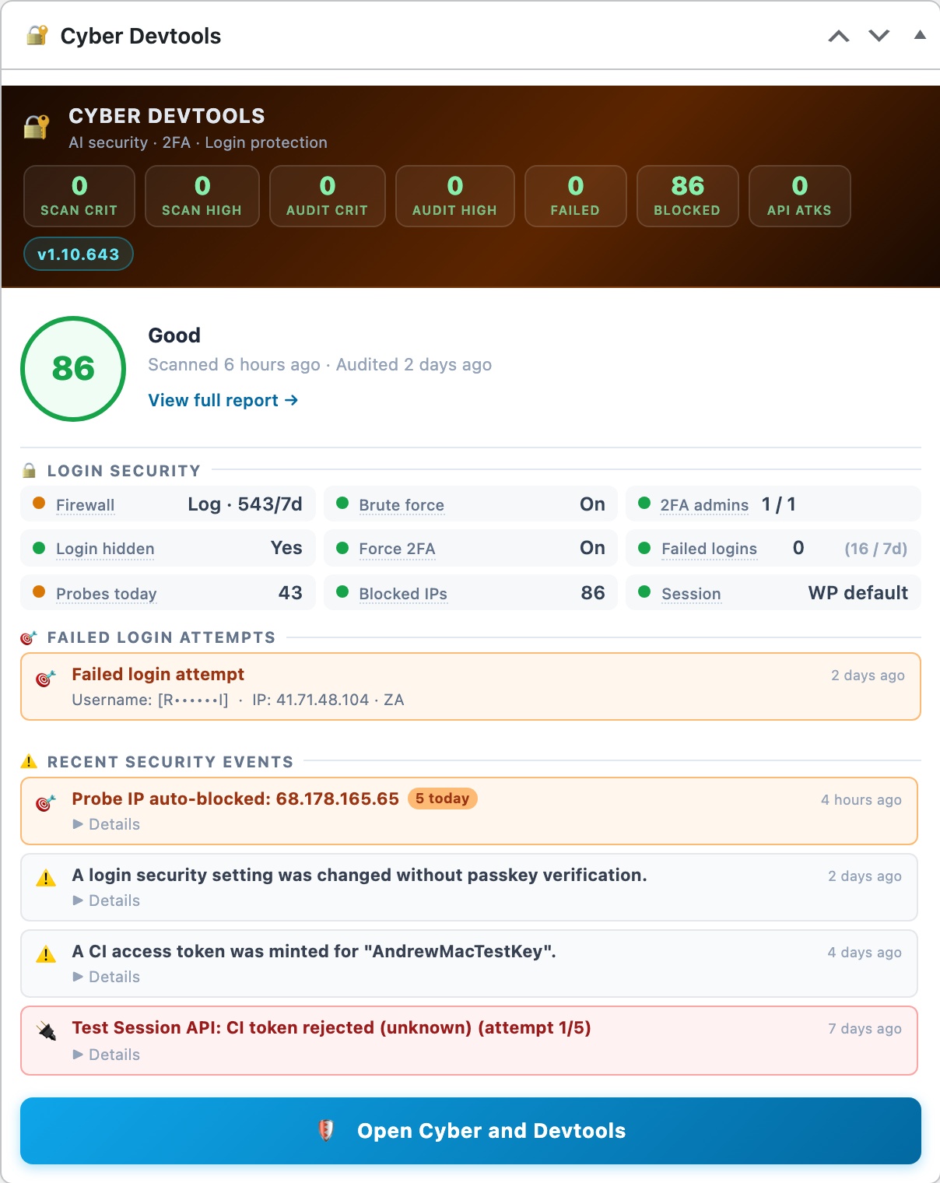The image size is (940, 1183).
Task: Click the warning icon on CI access token event
Action: click(x=46, y=954)
